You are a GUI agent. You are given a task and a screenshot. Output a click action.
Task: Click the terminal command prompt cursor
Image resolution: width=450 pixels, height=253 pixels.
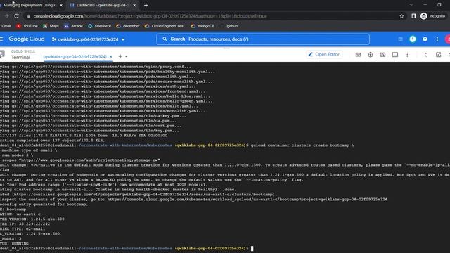252,248
